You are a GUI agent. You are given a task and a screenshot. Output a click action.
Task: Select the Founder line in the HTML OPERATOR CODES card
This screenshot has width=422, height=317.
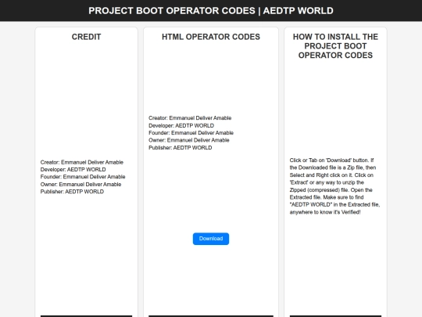[x=191, y=133]
